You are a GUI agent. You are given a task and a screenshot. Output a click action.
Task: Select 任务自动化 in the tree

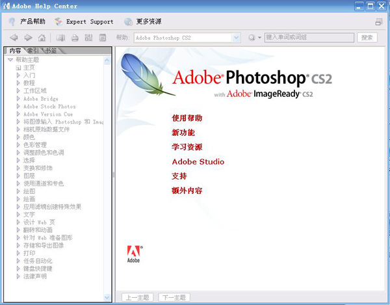(x=38, y=261)
